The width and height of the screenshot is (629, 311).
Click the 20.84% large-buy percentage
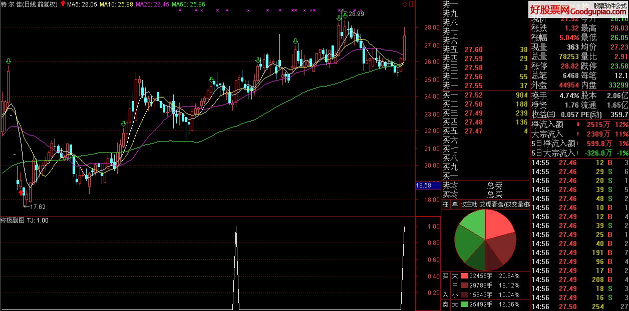509,275
